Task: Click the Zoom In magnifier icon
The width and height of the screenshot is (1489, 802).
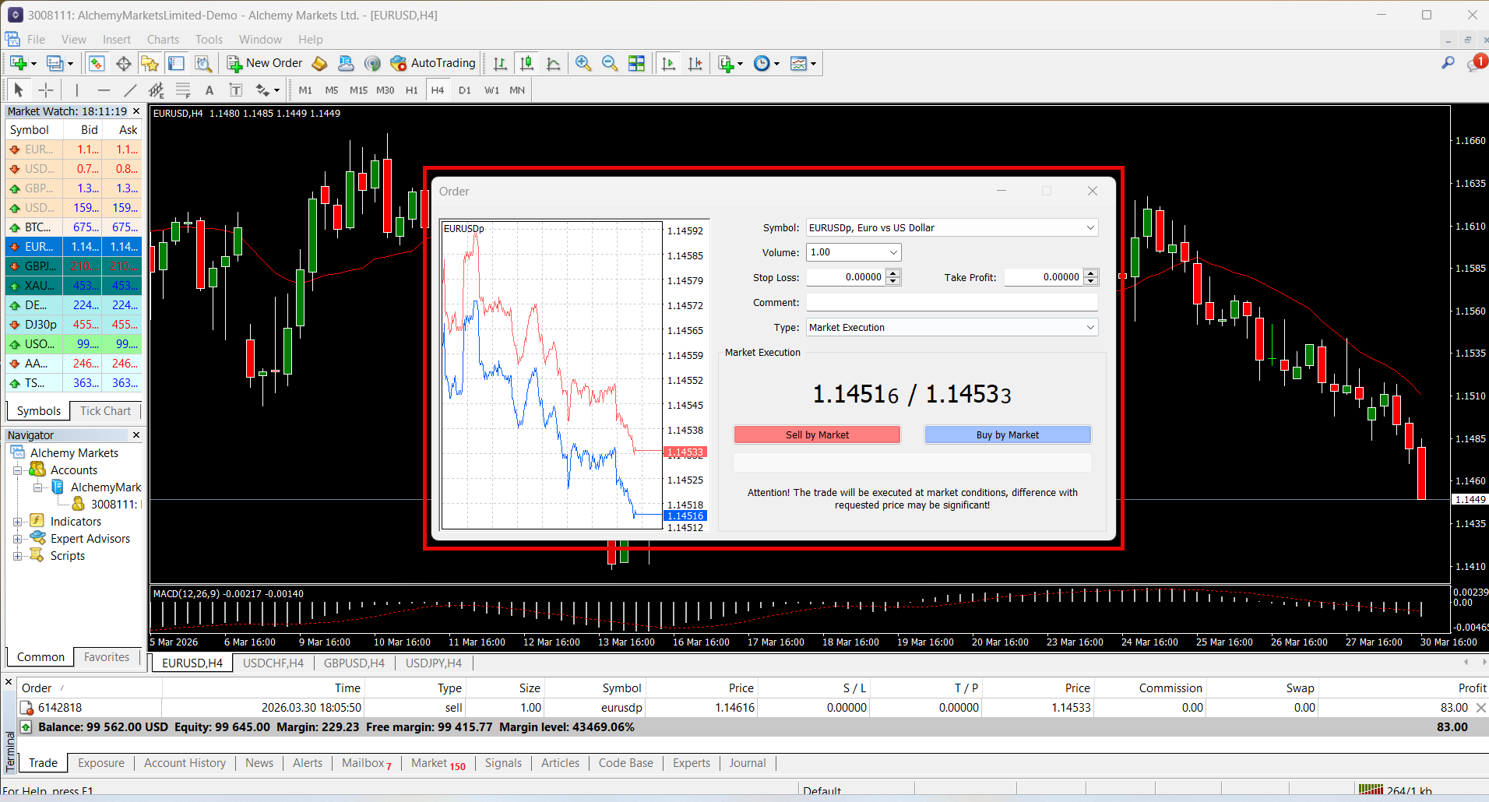Action: (583, 64)
